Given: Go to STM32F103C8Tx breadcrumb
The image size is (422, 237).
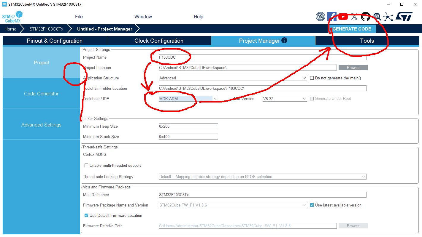Looking at the screenshot, I should (x=46, y=29).
